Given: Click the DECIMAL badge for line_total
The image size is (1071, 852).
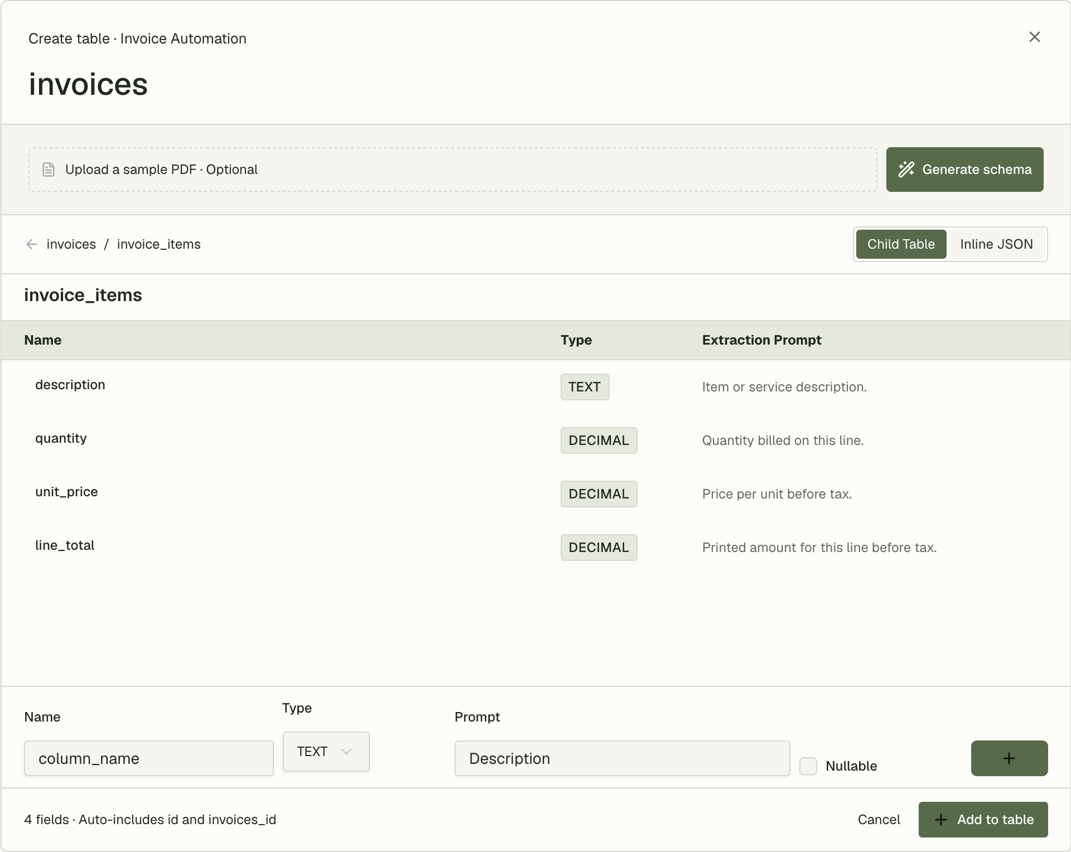Looking at the screenshot, I should [599, 548].
